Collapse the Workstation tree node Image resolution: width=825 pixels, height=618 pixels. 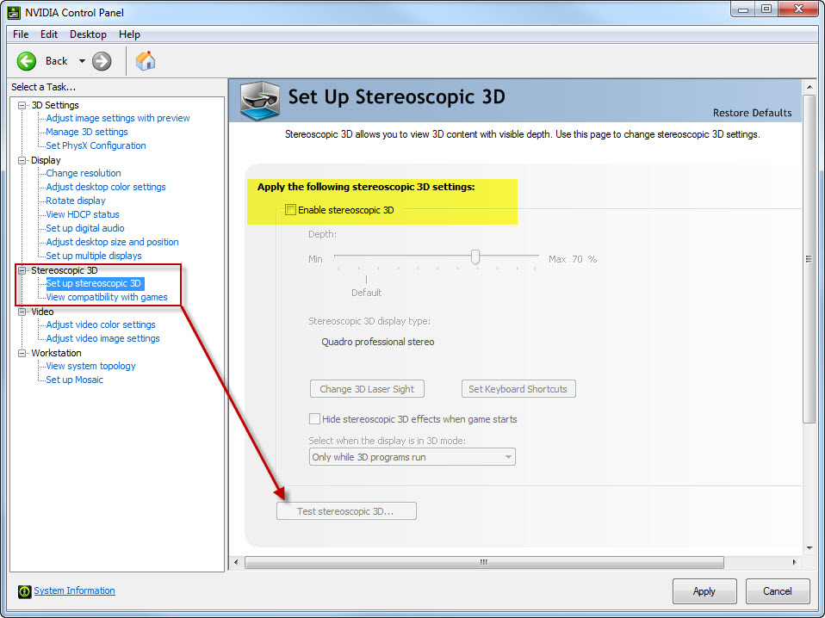[x=22, y=353]
